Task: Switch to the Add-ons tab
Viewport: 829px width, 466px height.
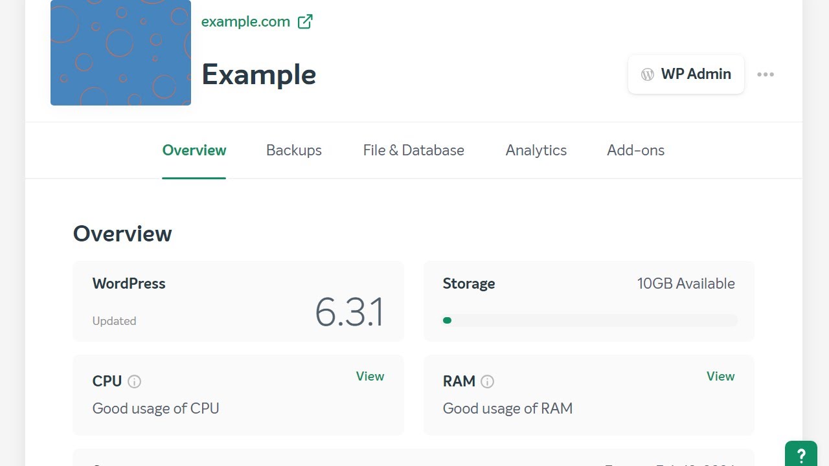Action: click(636, 150)
